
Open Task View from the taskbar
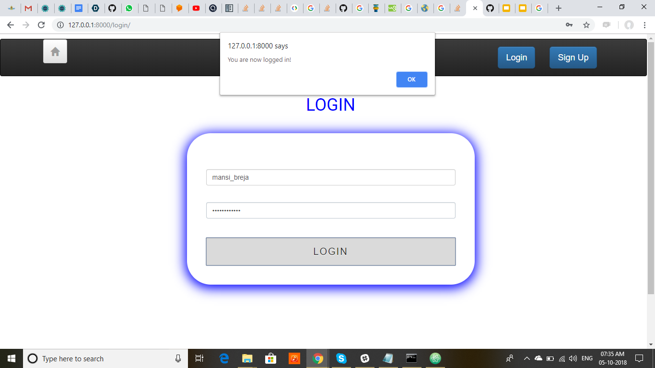click(x=199, y=358)
